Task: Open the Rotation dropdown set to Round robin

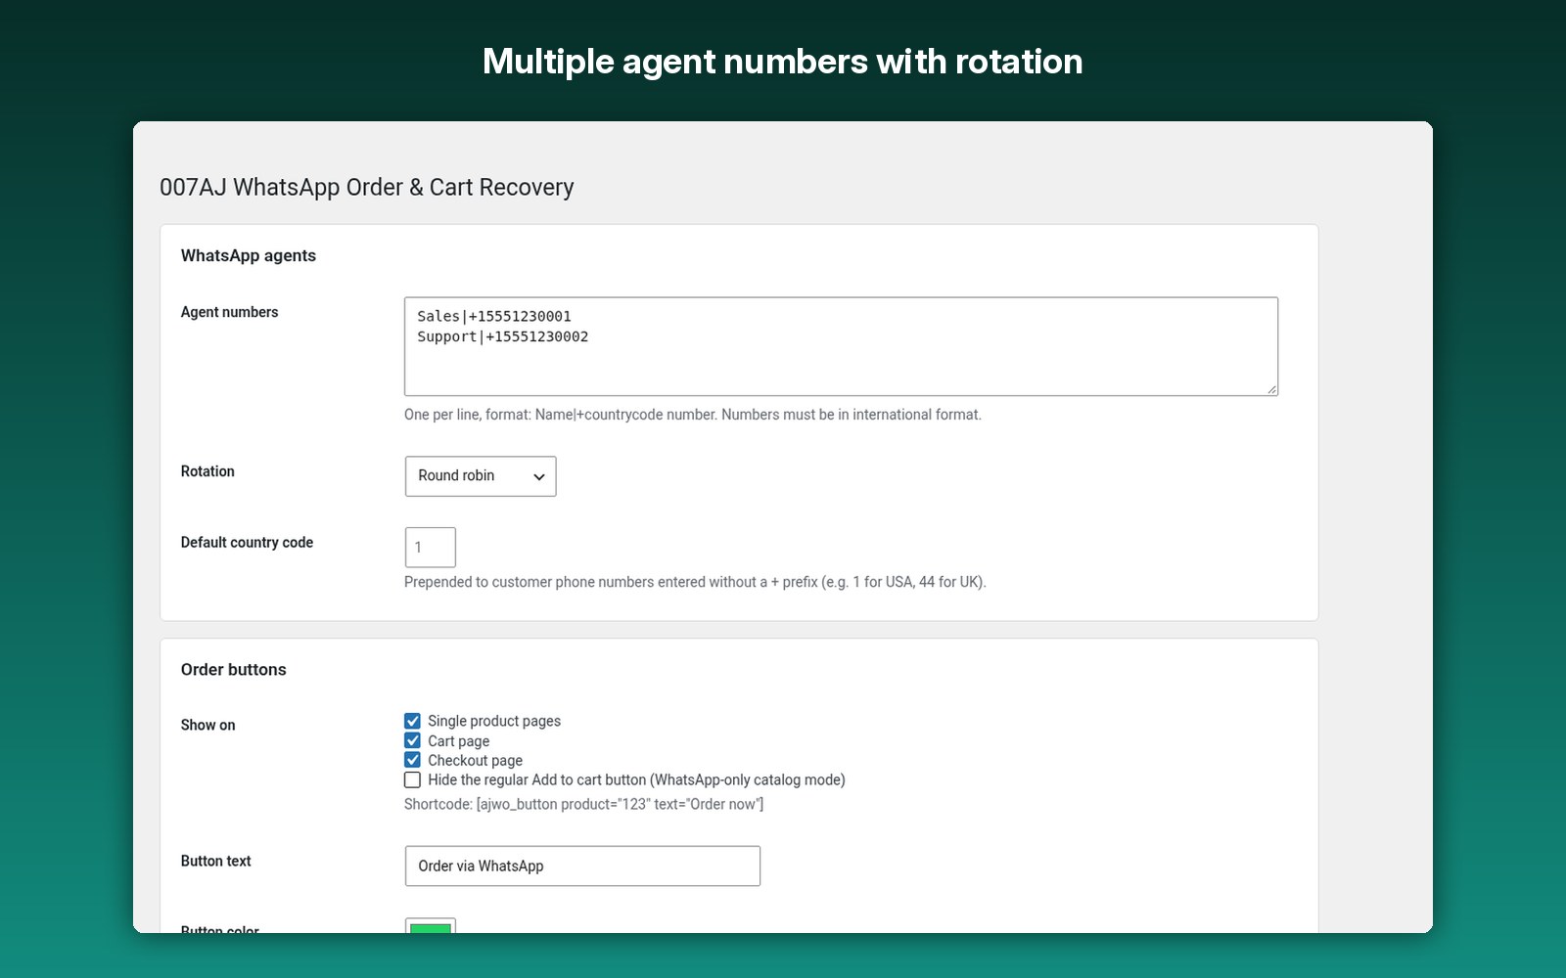Action: pyautogui.click(x=481, y=476)
